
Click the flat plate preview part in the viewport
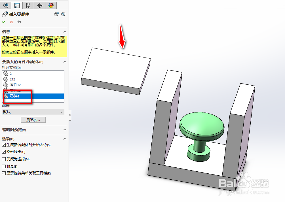tap(116, 71)
